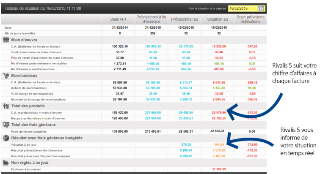This screenshot has height=174, width=325.
Task: Select the Ecart prévisions réalisations header
Action: (251, 19)
